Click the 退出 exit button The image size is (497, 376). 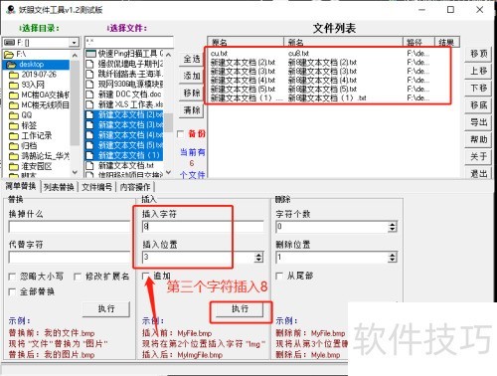click(479, 173)
